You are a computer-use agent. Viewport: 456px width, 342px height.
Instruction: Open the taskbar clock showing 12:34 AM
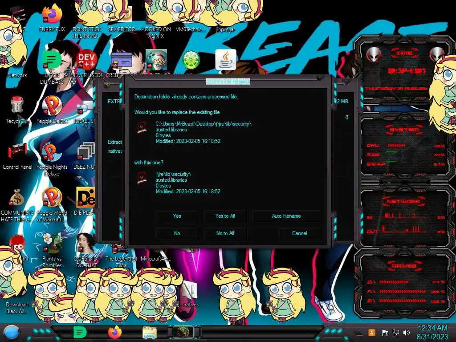432,332
